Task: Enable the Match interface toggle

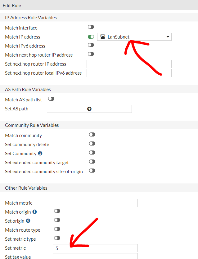Action: (91, 27)
